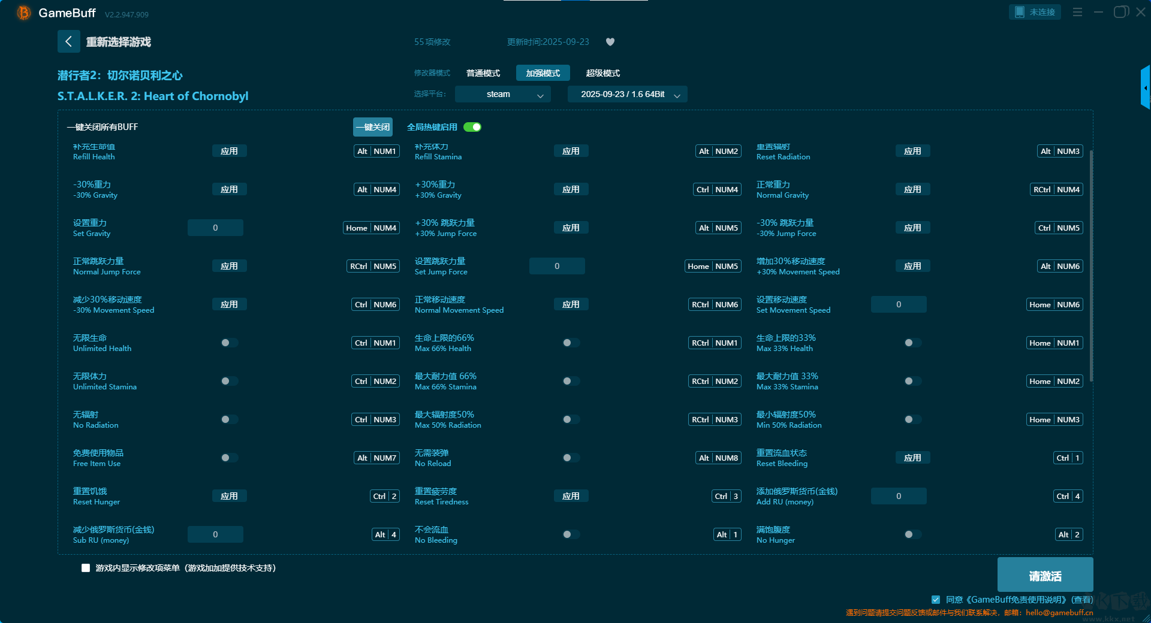Apply Refill Health
The image size is (1151, 623).
pyautogui.click(x=229, y=151)
